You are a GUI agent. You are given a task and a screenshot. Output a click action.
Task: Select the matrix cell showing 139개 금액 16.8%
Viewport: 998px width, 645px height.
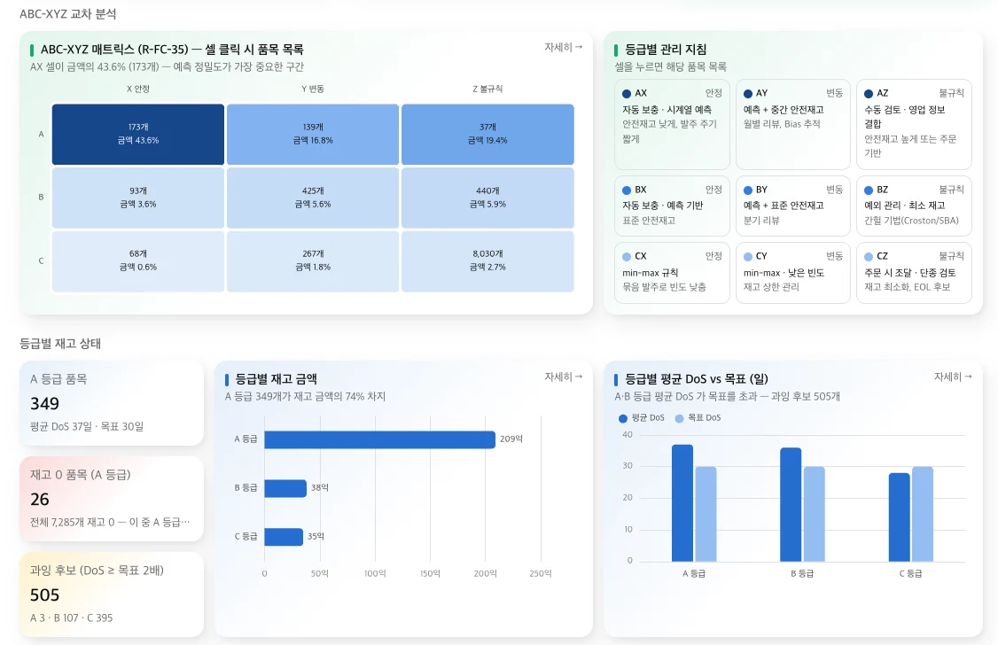pyautogui.click(x=313, y=134)
